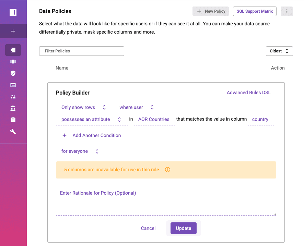Click the Update button
Image resolution: width=304 pixels, height=246 pixels.
click(184, 228)
